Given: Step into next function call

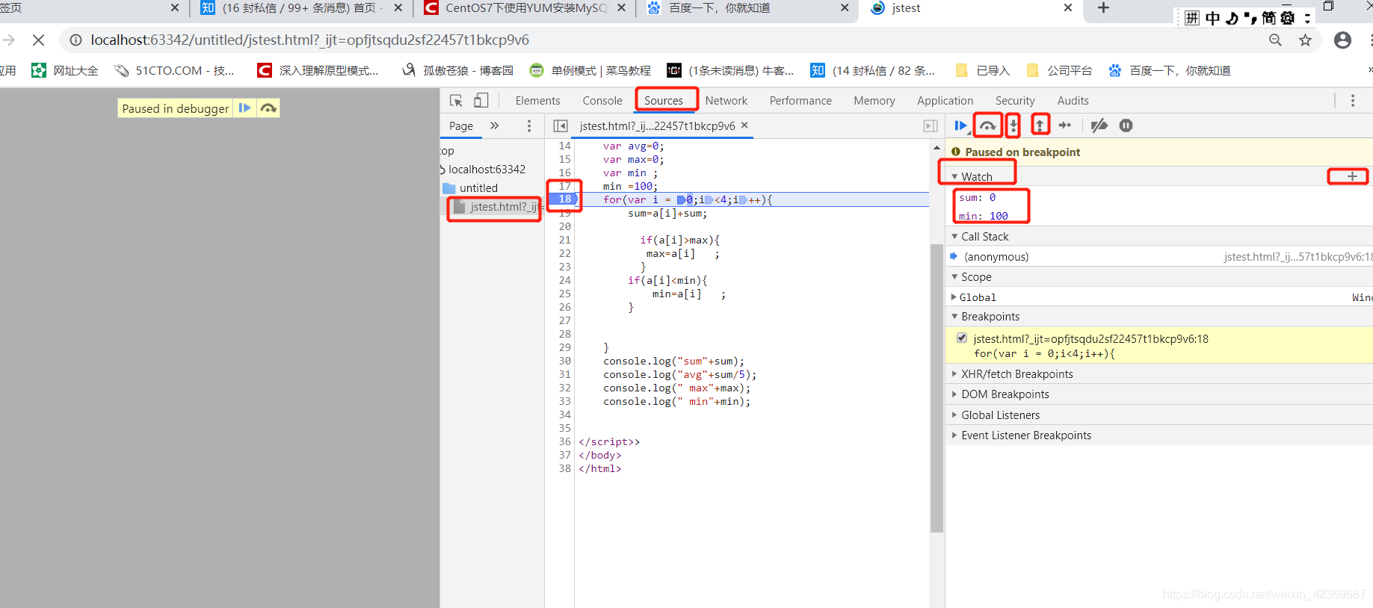Looking at the screenshot, I should pyautogui.click(x=1013, y=125).
